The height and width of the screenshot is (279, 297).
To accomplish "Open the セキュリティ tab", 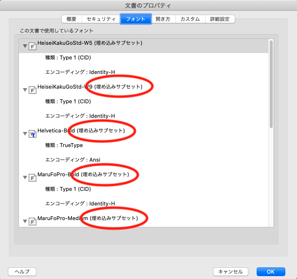I will click(x=101, y=19).
